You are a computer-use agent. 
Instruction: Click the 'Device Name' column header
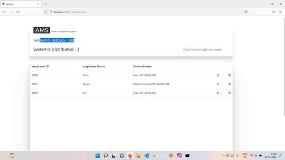(142, 66)
